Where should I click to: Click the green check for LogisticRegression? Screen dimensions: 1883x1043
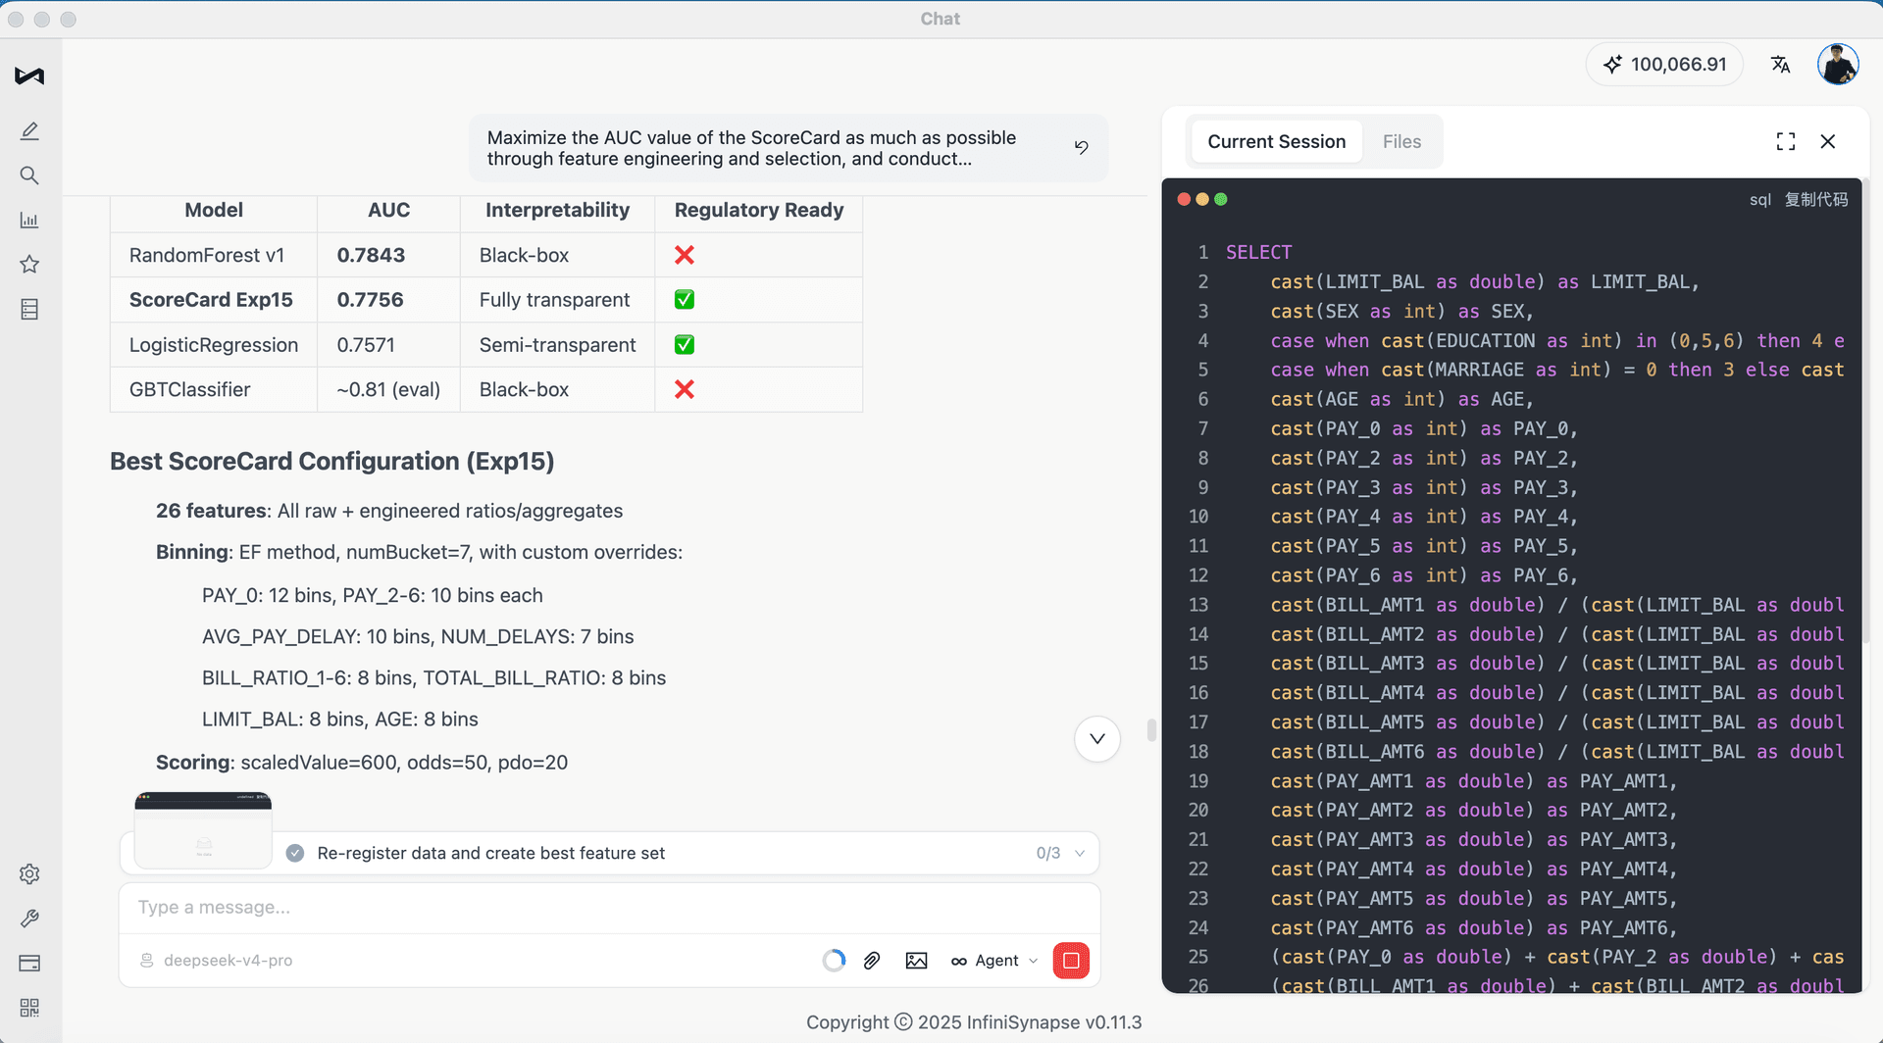[685, 345]
